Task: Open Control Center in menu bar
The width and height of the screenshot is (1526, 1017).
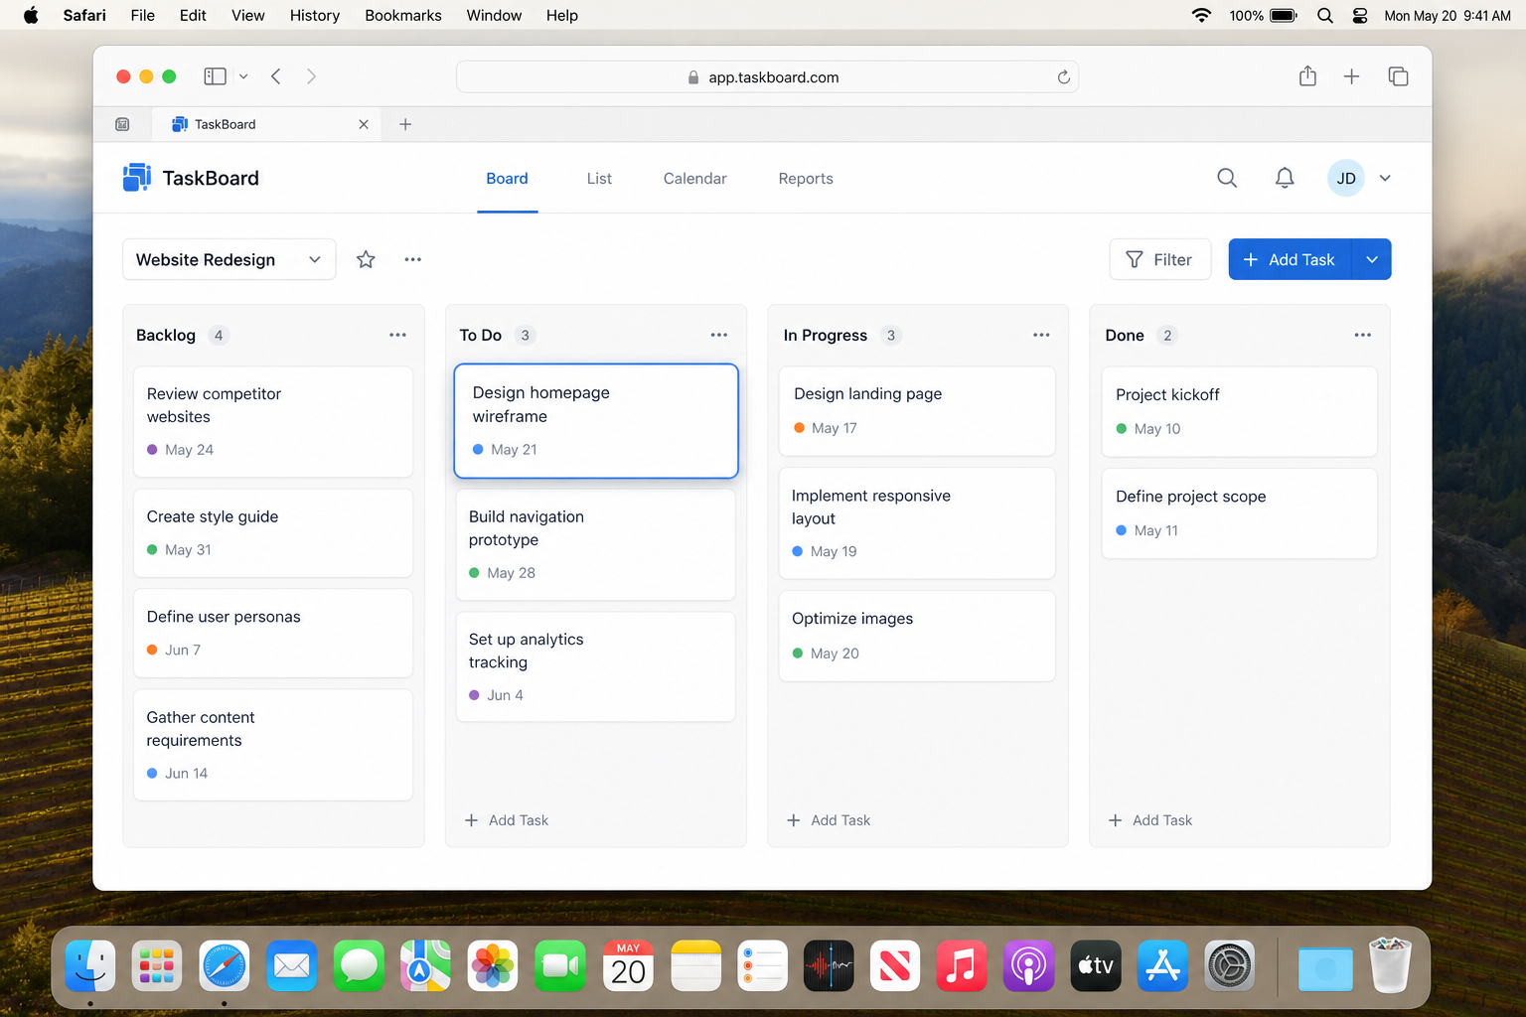Action: pyautogui.click(x=1360, y=15)
